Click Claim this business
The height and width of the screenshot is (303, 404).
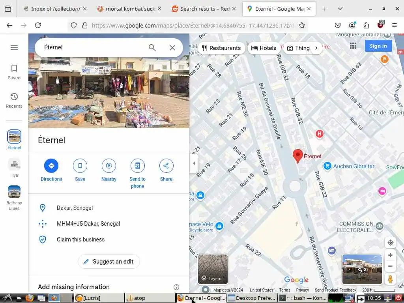click(x=109, y=239)
